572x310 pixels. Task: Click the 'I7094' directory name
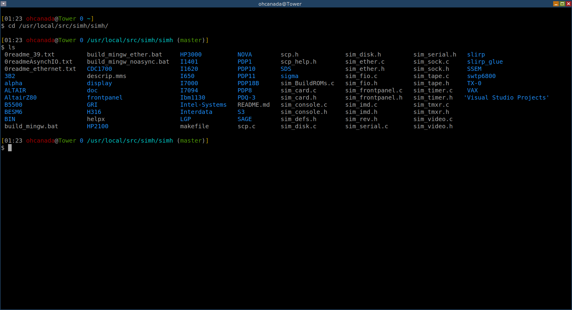[x=189, y=91]
